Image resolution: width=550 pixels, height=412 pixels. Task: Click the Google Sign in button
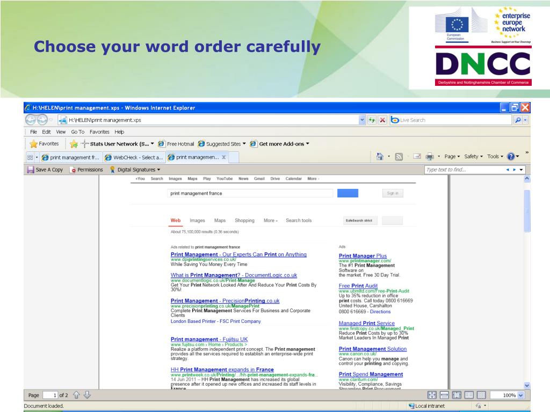pyautogui.click(x=393, y=193)
